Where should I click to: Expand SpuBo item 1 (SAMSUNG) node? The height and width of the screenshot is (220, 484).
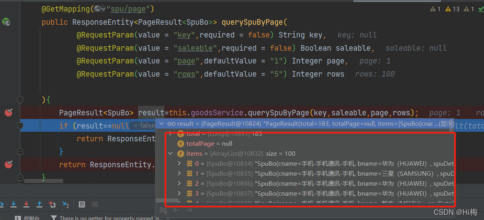(180, 174)
